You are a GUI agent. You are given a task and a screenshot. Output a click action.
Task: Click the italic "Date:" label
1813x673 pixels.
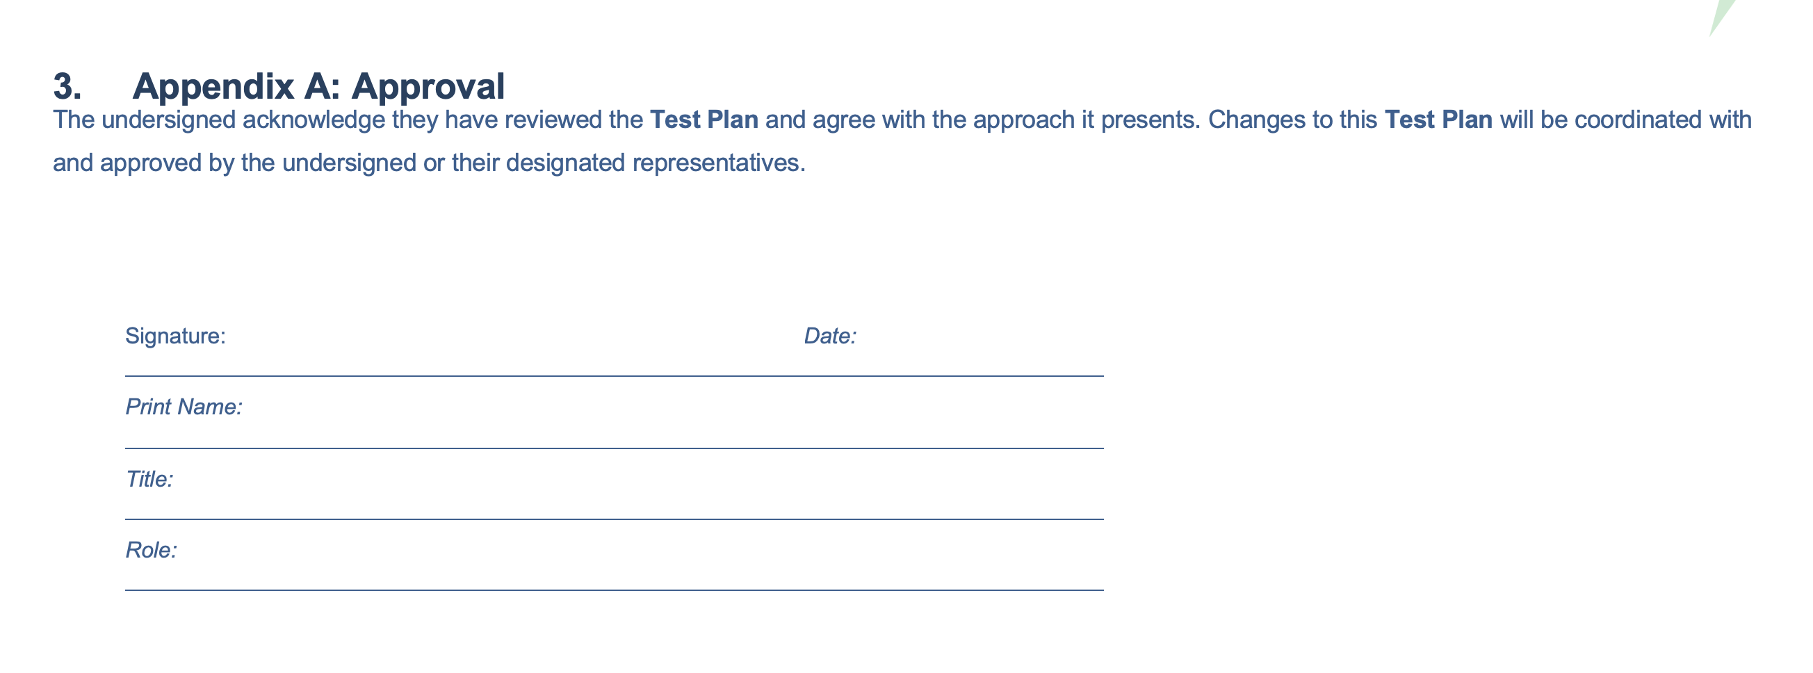(831, 336)
